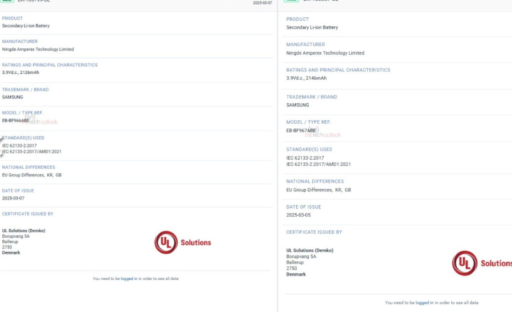
Task: Click IEC 62133-2:2017/AMD1:2021 in the EB-BF967ABE certificate
Action: point(318,164)
